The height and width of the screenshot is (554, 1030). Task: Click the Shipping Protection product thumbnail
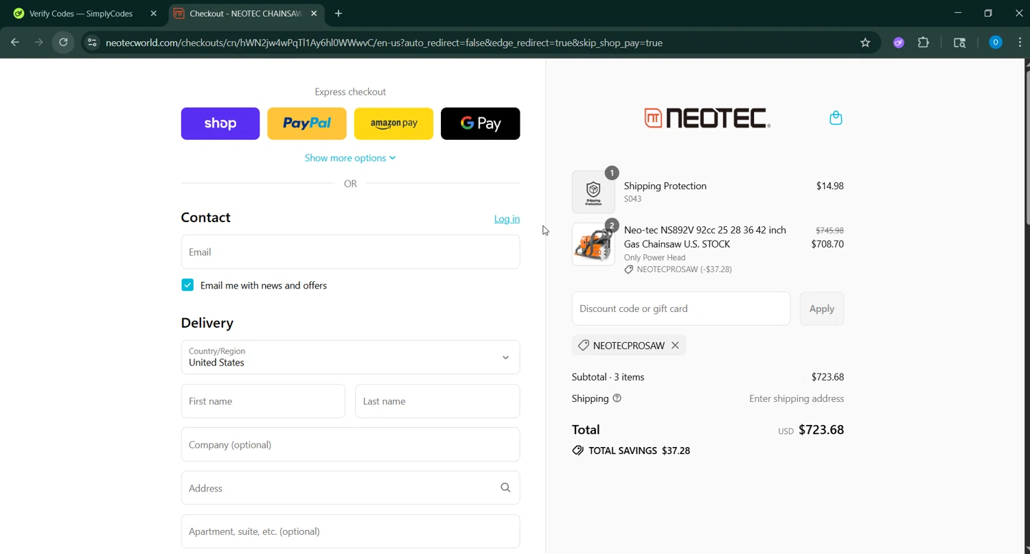click(593, 192)
